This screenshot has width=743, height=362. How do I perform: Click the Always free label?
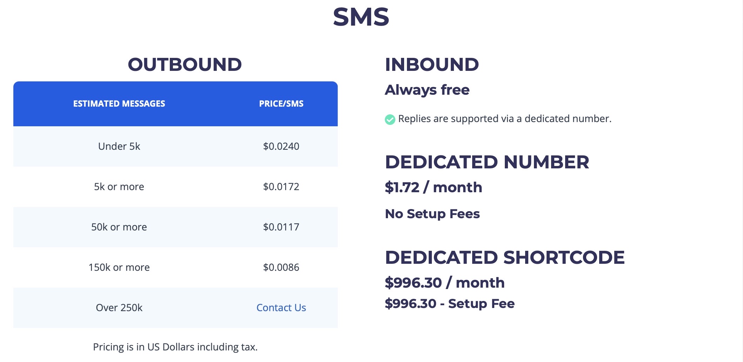tap(427, 90)
